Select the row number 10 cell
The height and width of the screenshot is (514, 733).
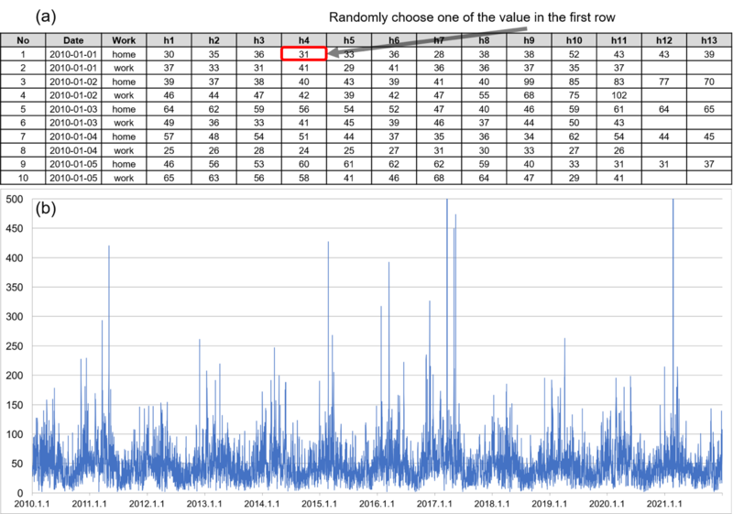(23, 178)
